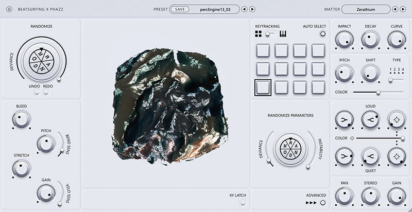This screenshot has width=412, height=212.
Task: Open the Matter Zerathium selector
Action: (366, 9)
